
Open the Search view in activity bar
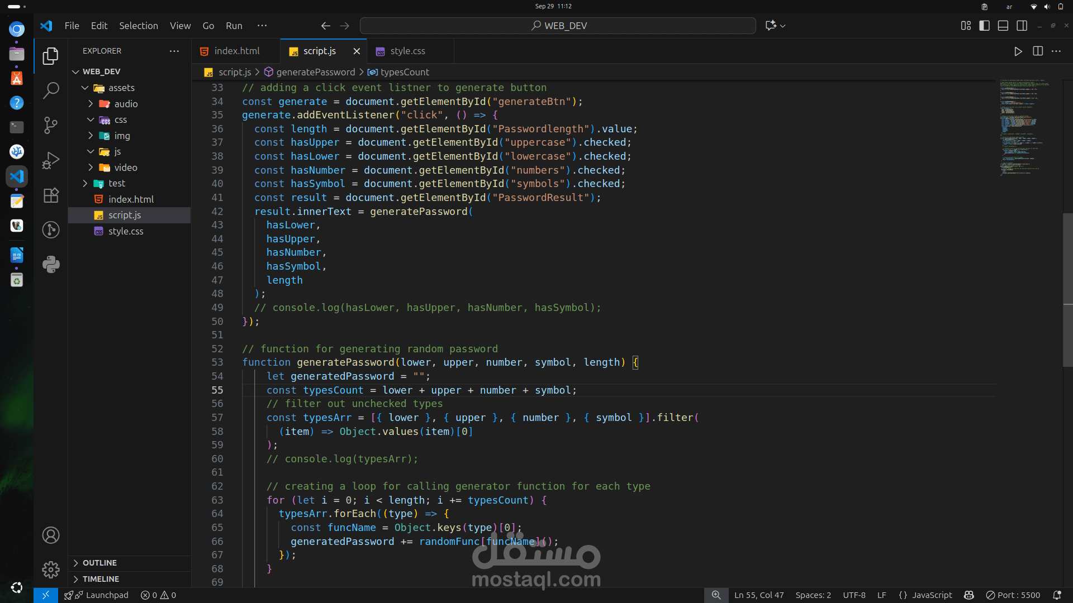[51, 90]
